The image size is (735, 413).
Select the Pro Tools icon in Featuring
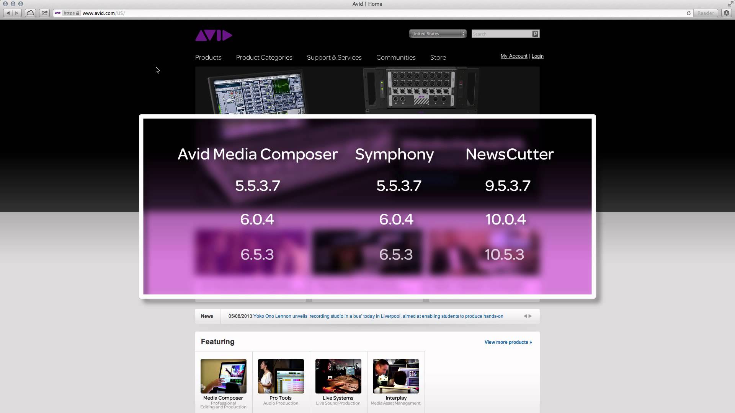click(281, 376)
